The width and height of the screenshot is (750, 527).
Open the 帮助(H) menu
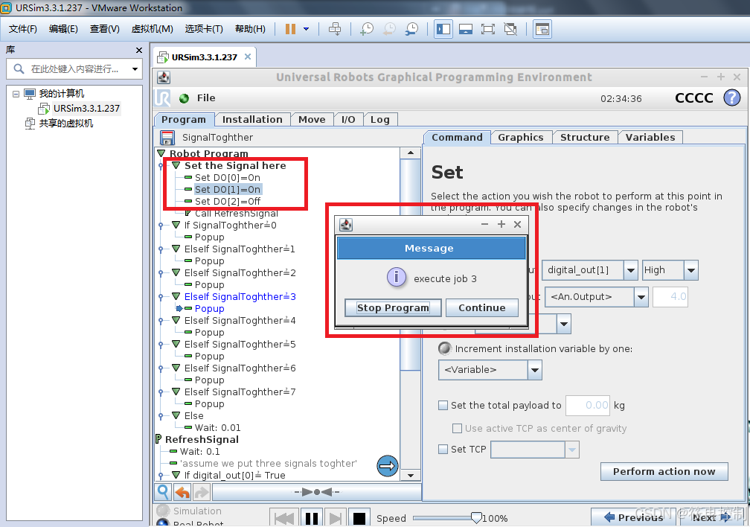[250, 29]
